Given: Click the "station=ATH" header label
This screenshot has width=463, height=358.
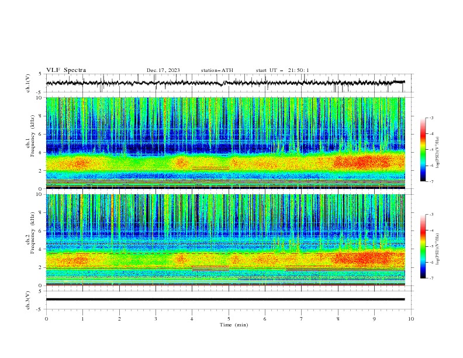Looking at the screenshot, I should (x=217, y=70).
